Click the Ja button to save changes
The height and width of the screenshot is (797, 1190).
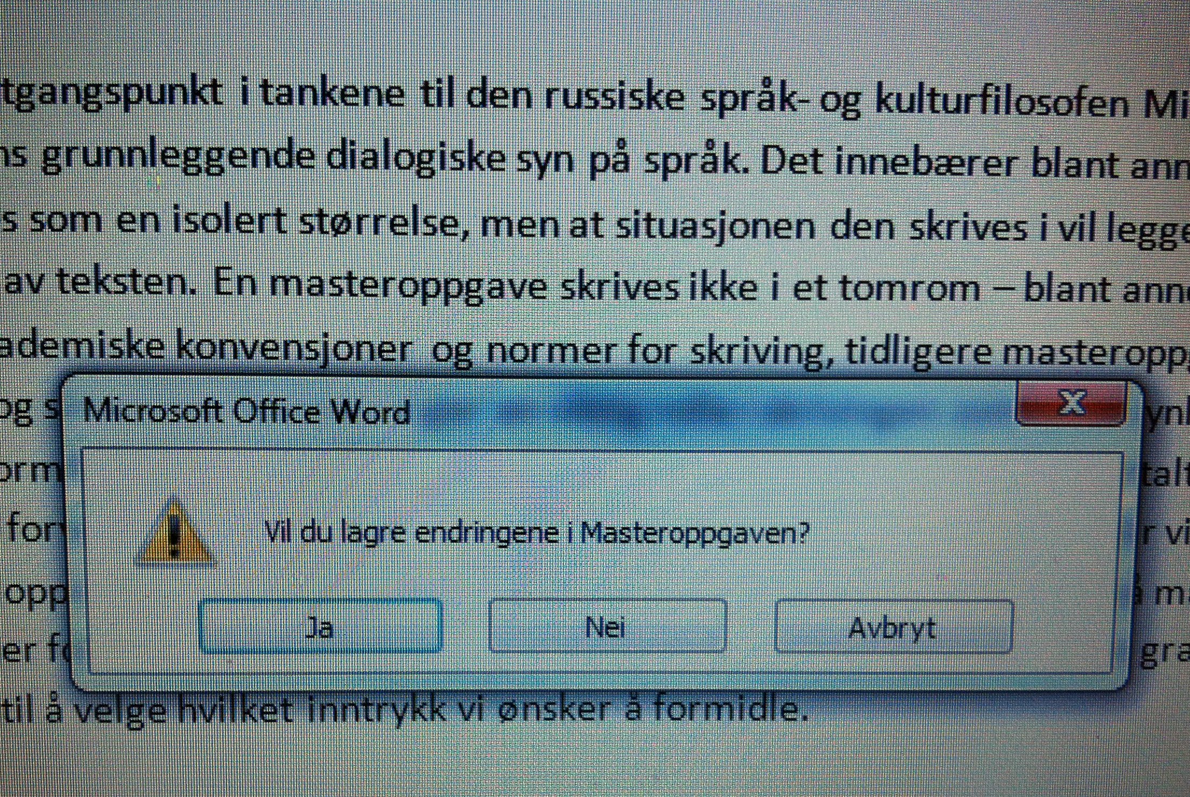(x=320, y=626)
